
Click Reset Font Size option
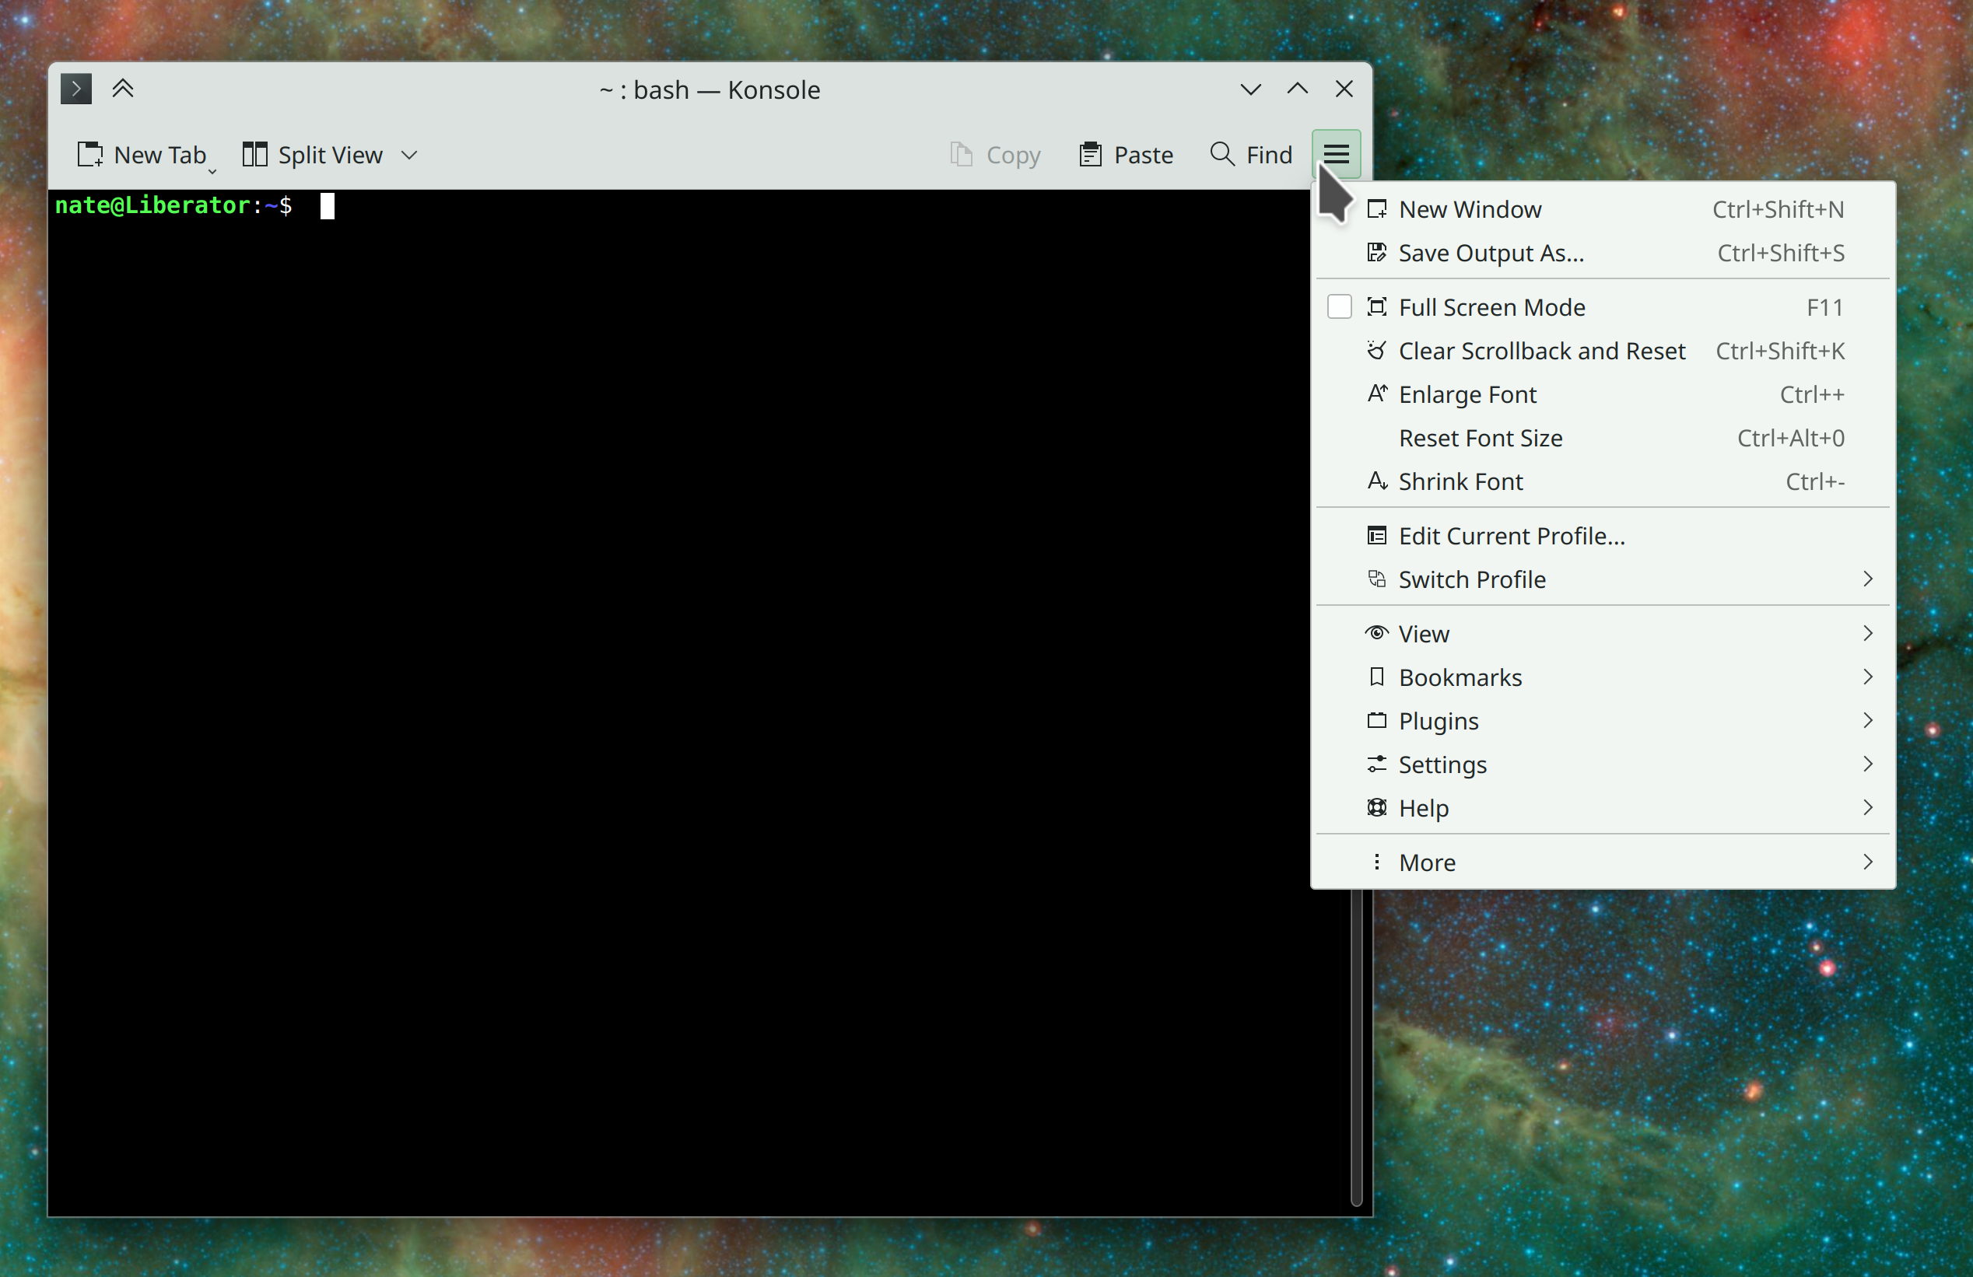click(x=1480, y=438)
